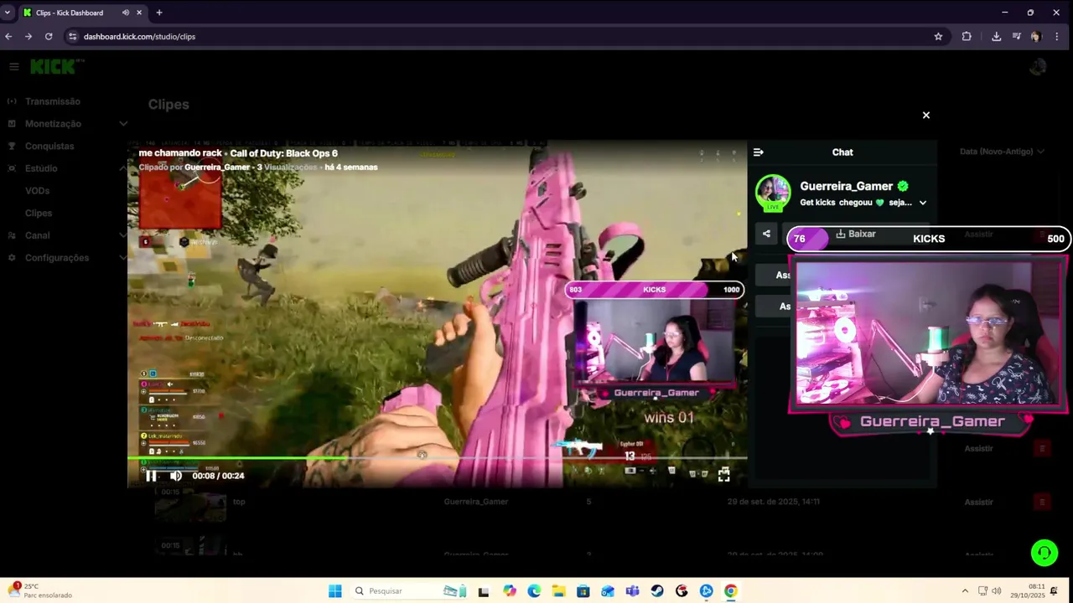Open Steam from the taskbar
1073x603 pixels.
(x=657, y=591)
